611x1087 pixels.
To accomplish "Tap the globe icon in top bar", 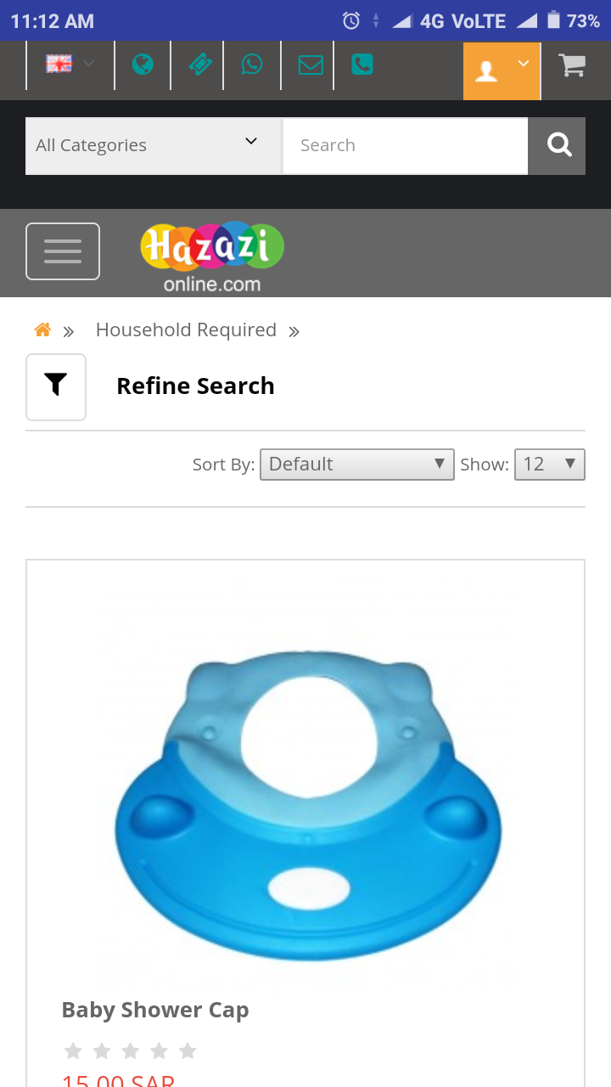I will [x=143, y=65].
